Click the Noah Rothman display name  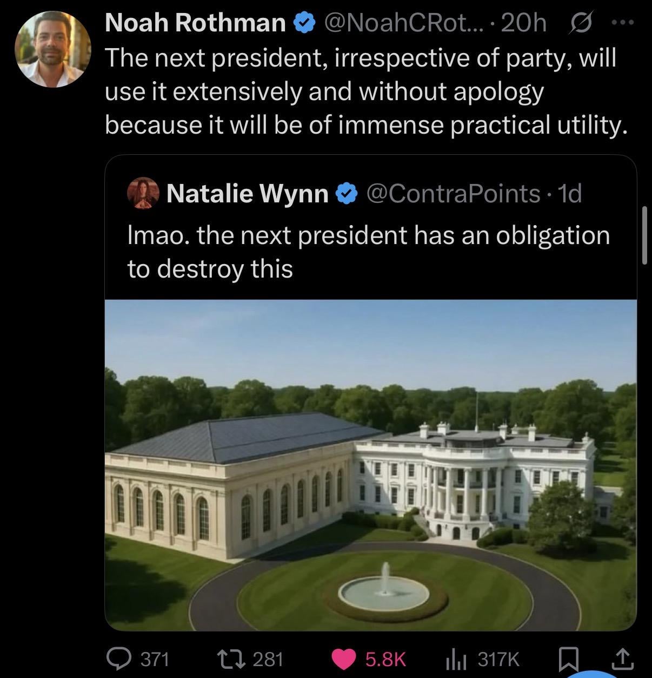click(x=195, y=23)
